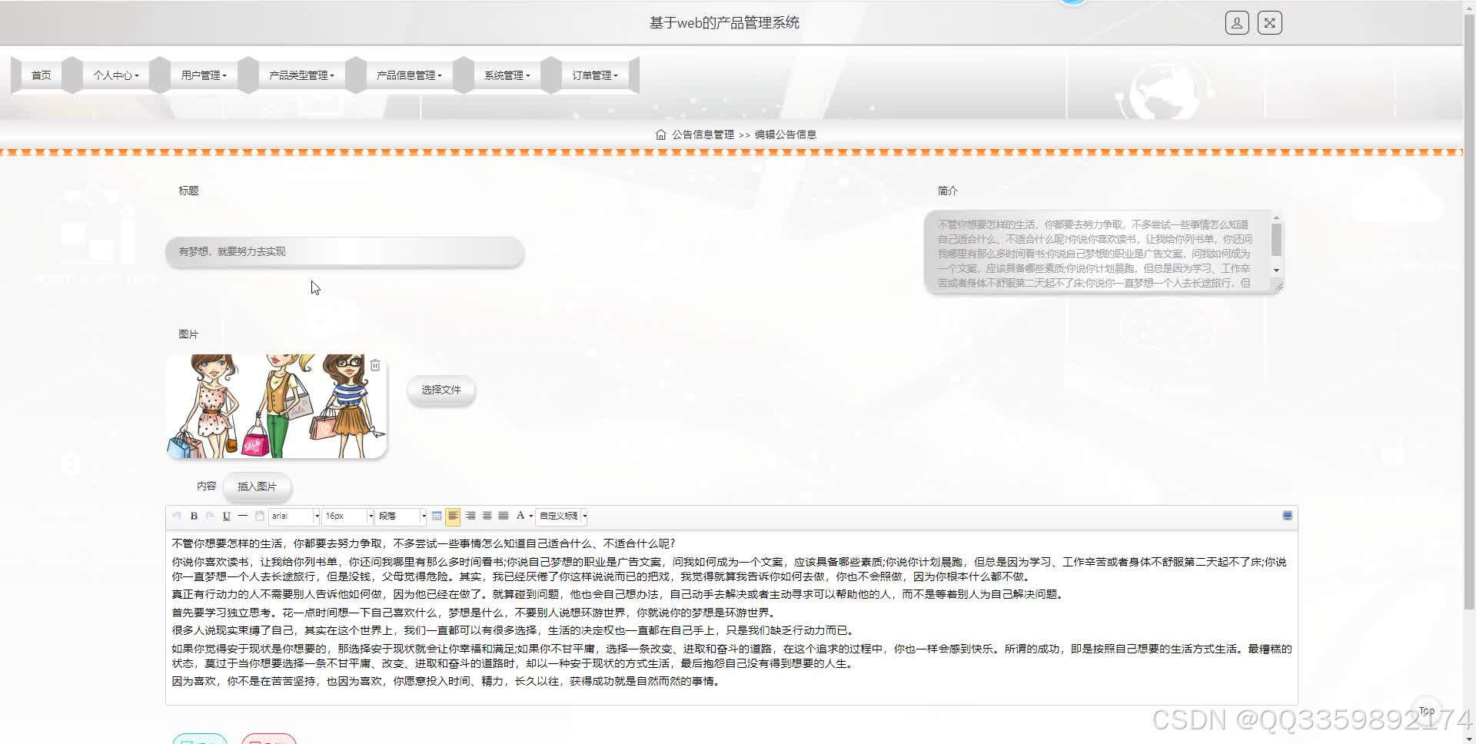The height and width of the screenshot is (744, 1476).
Task: Click the line starting 因为喜欢，你不是在苦苦坚持
Action: pyautogui.click(x=445, y=681)
